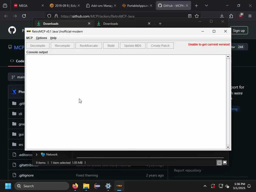
Task: Open the gui folder in the repository
Action: click(21, 134)
